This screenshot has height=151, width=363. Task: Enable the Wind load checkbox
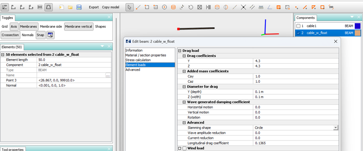tap(184, 148)
